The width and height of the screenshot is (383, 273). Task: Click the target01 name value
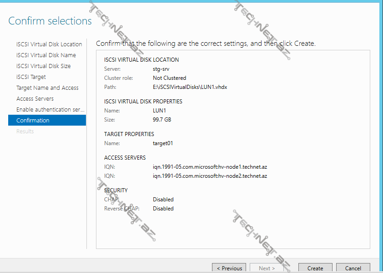tap(163, 143)
